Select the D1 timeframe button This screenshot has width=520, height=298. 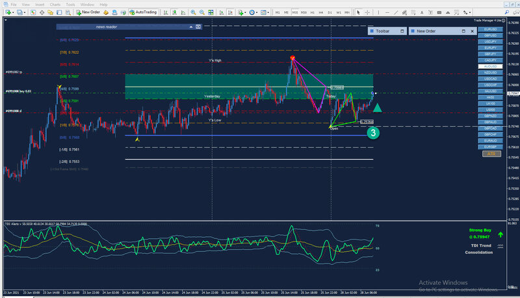pyautogui.click(x=330, y=12)
